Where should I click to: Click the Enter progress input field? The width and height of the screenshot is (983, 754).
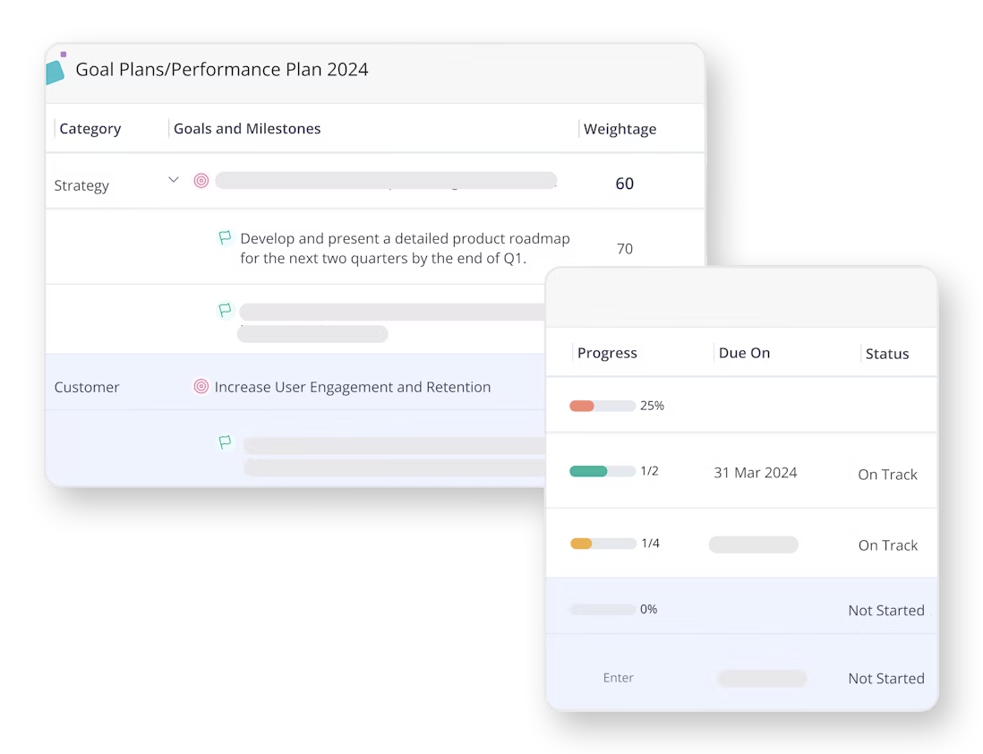pos(618,678)
